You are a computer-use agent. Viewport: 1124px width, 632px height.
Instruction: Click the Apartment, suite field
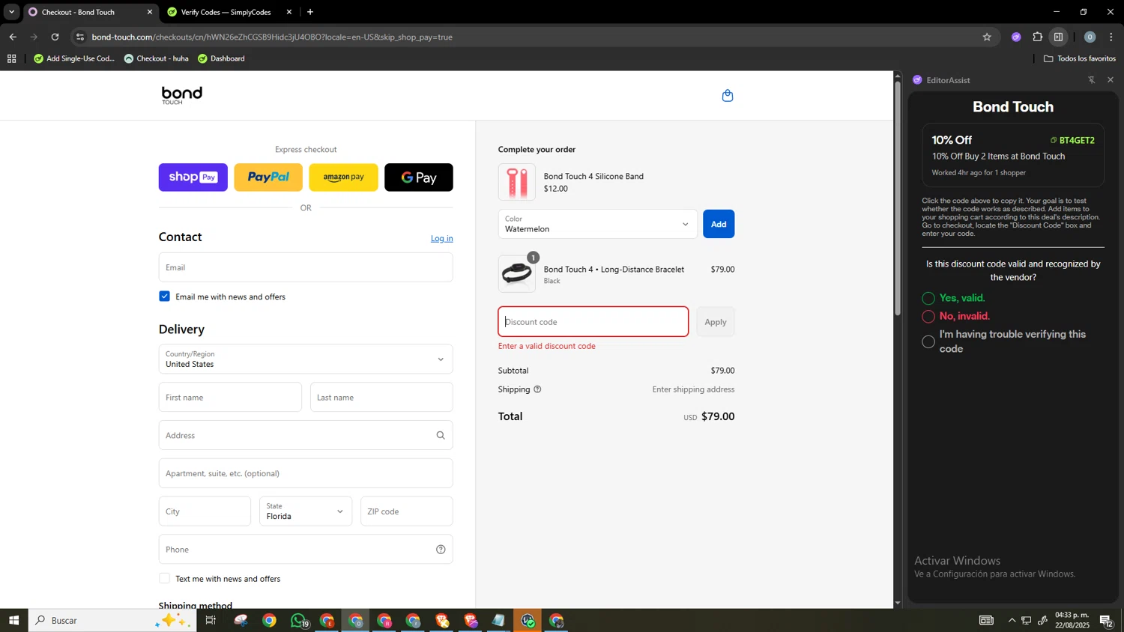tap(306, 473)
